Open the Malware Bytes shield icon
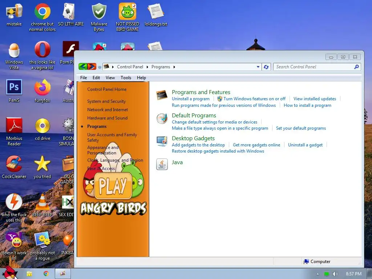This screenshot has height=279, width=372. tap(99, 17)
